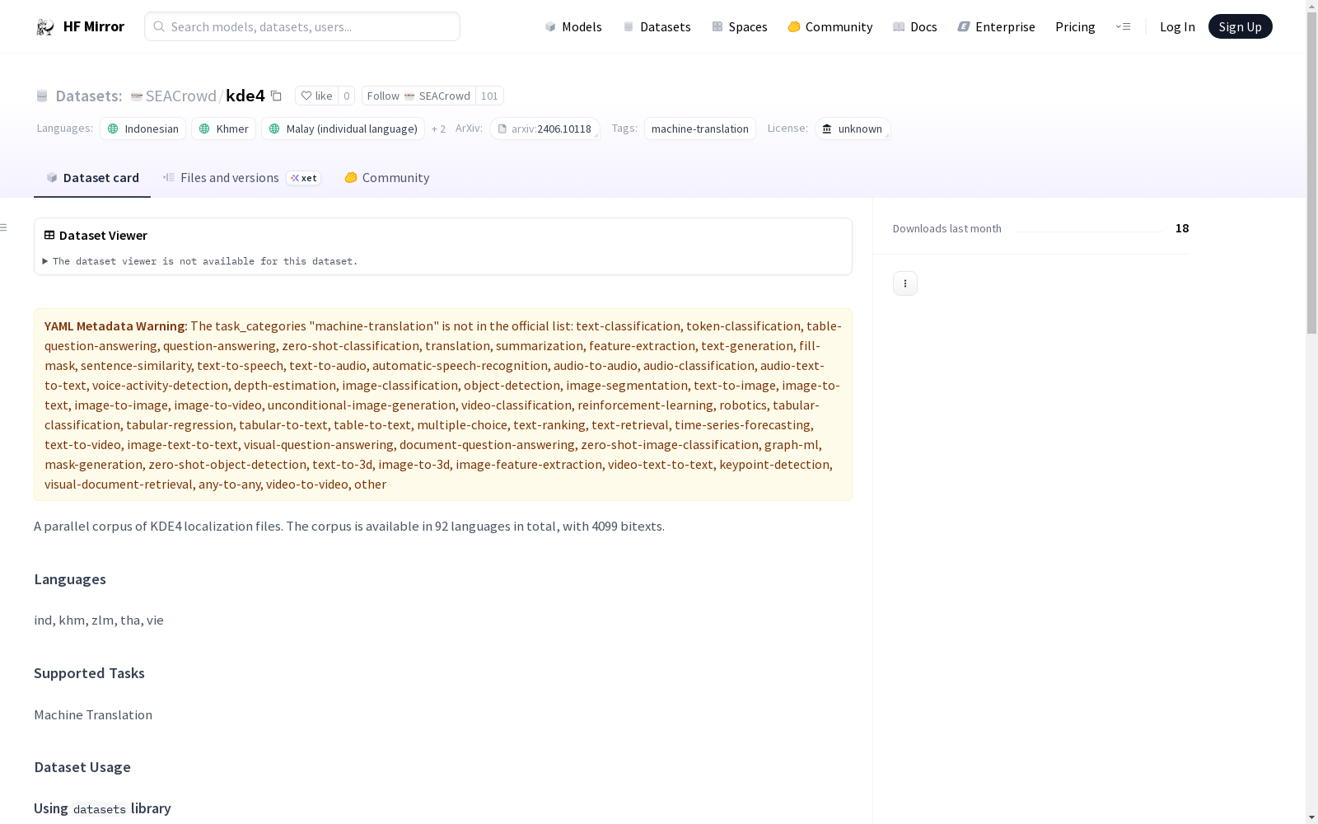Click the "YAML Metadata Warning:" text
The height and width of the screenshot is (824, 1318).
pos(116,326)
